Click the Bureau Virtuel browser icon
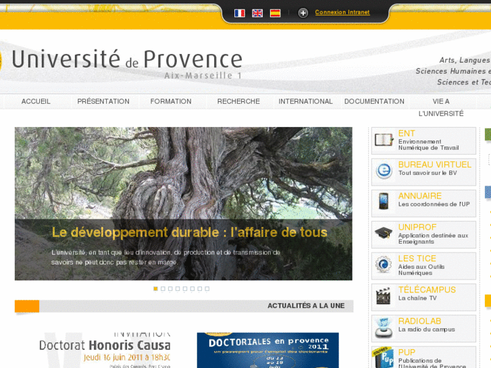 tap(384, 171)
